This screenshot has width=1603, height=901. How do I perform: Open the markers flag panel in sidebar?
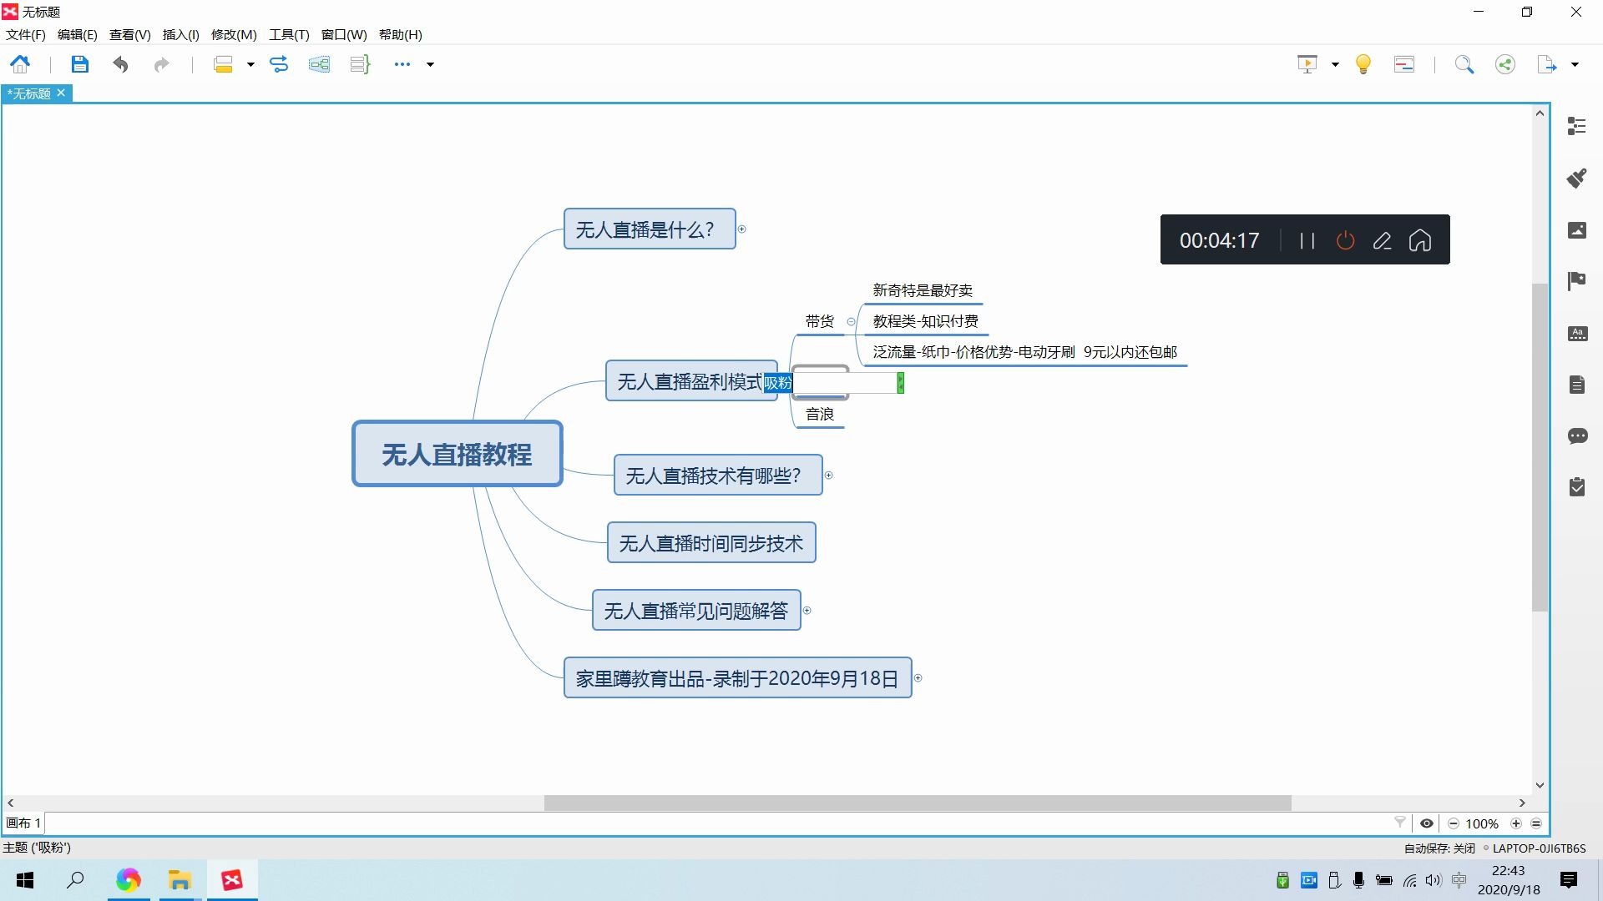1576,281
